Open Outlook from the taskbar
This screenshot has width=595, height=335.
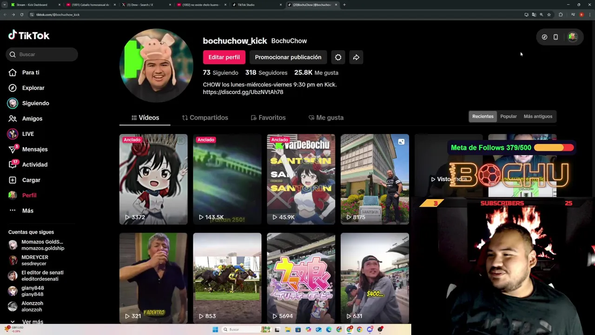coord(318,329)
